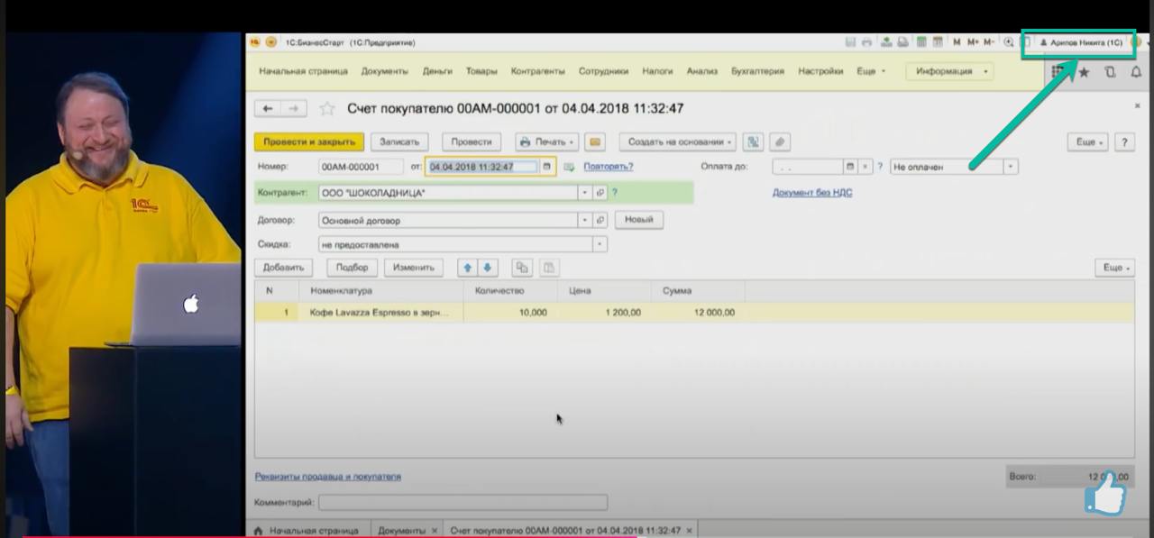Image resolution: width=1154 pixels, height=538 pixels.
Task: Click the back navigation arrow
Action: (268, 108)
